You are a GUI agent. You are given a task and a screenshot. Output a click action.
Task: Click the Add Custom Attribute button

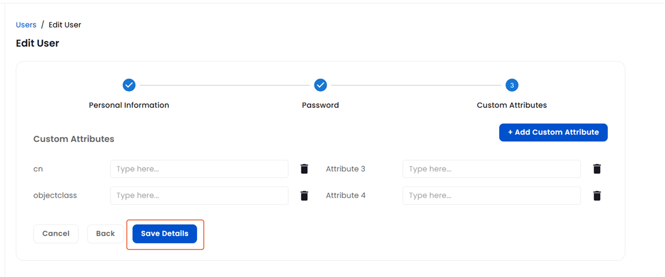tap(553, 132)
